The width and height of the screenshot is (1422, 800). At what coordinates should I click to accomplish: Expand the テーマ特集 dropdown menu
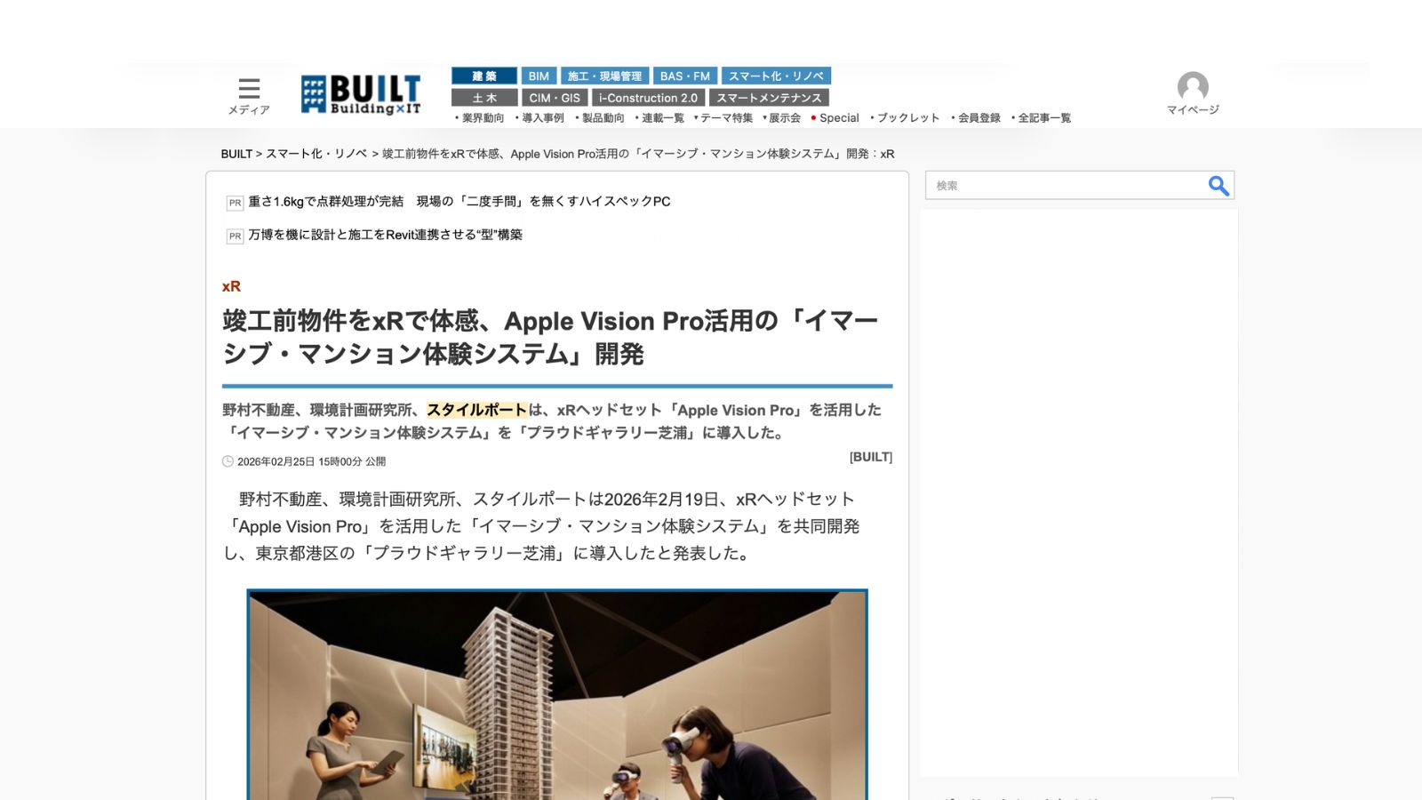coord(725,118)
